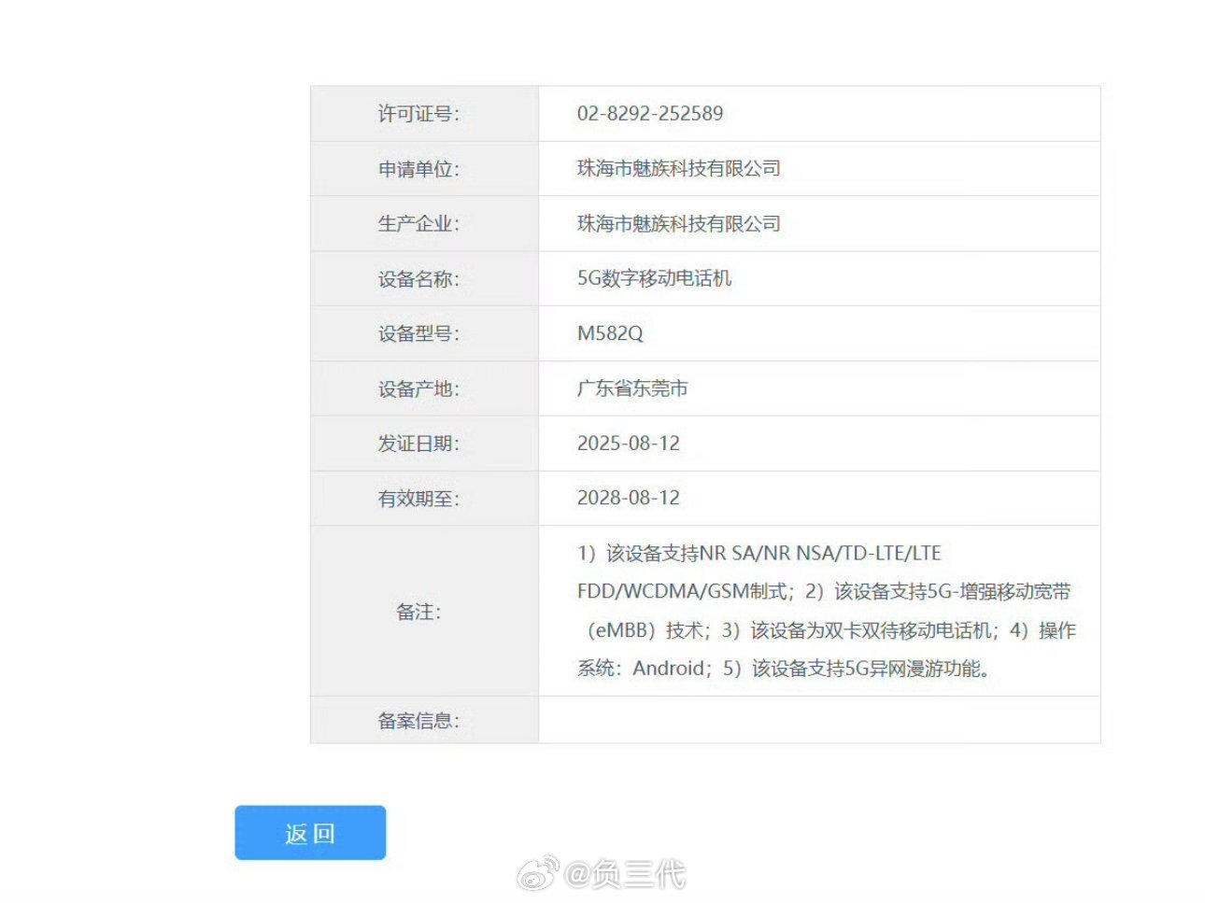Image resolution: width=1205 pixels, height=903 pixels.
Task: Select the origin 广东省东莞市
Action: click(632, 388)
